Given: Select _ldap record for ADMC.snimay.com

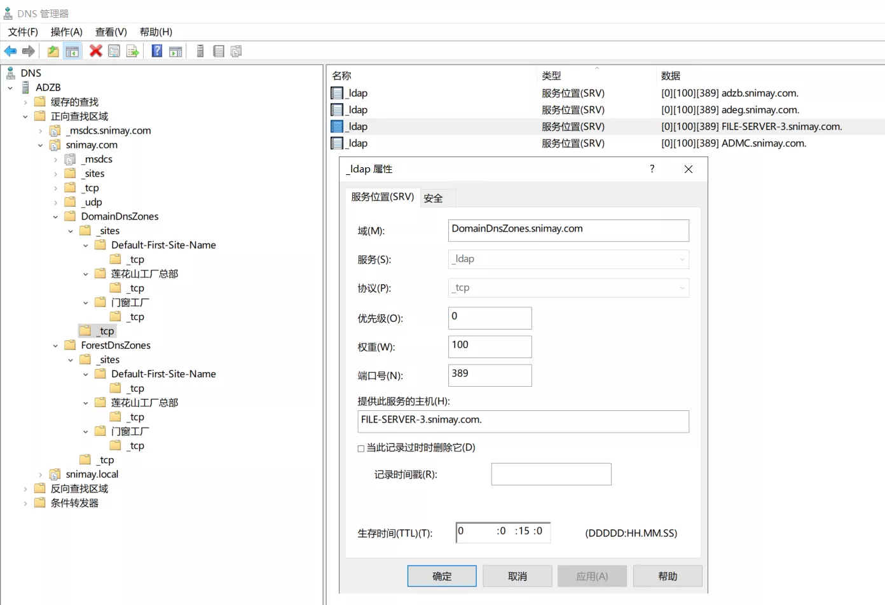Looking at the screenshot, I should click(x=358, y=144).
